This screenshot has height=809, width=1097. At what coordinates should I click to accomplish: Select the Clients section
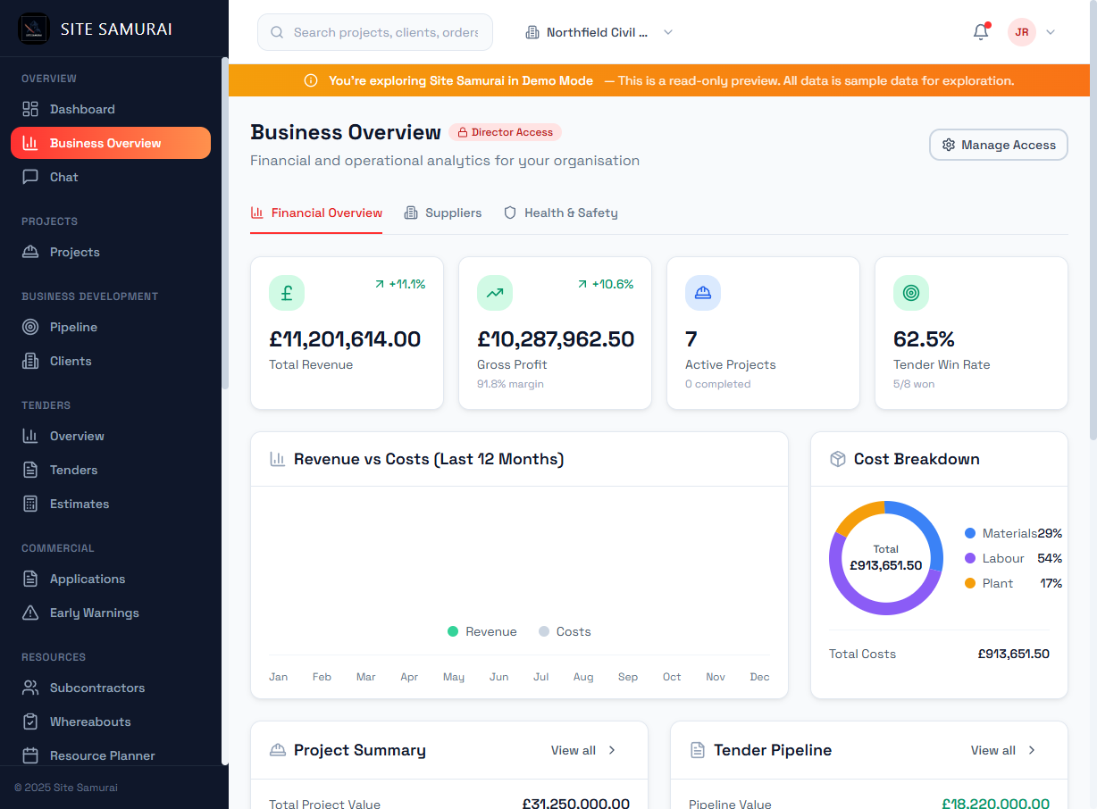pyautogui.click(x=69, y=361)
